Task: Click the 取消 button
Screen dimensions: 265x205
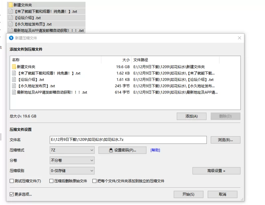Action: pos(222,194)
